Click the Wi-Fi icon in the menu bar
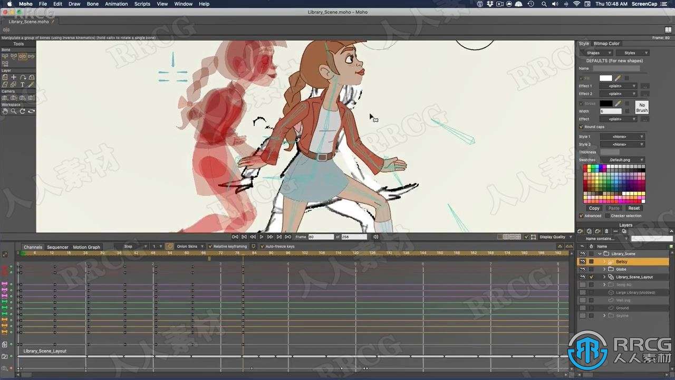 click(x=576, y=4)
